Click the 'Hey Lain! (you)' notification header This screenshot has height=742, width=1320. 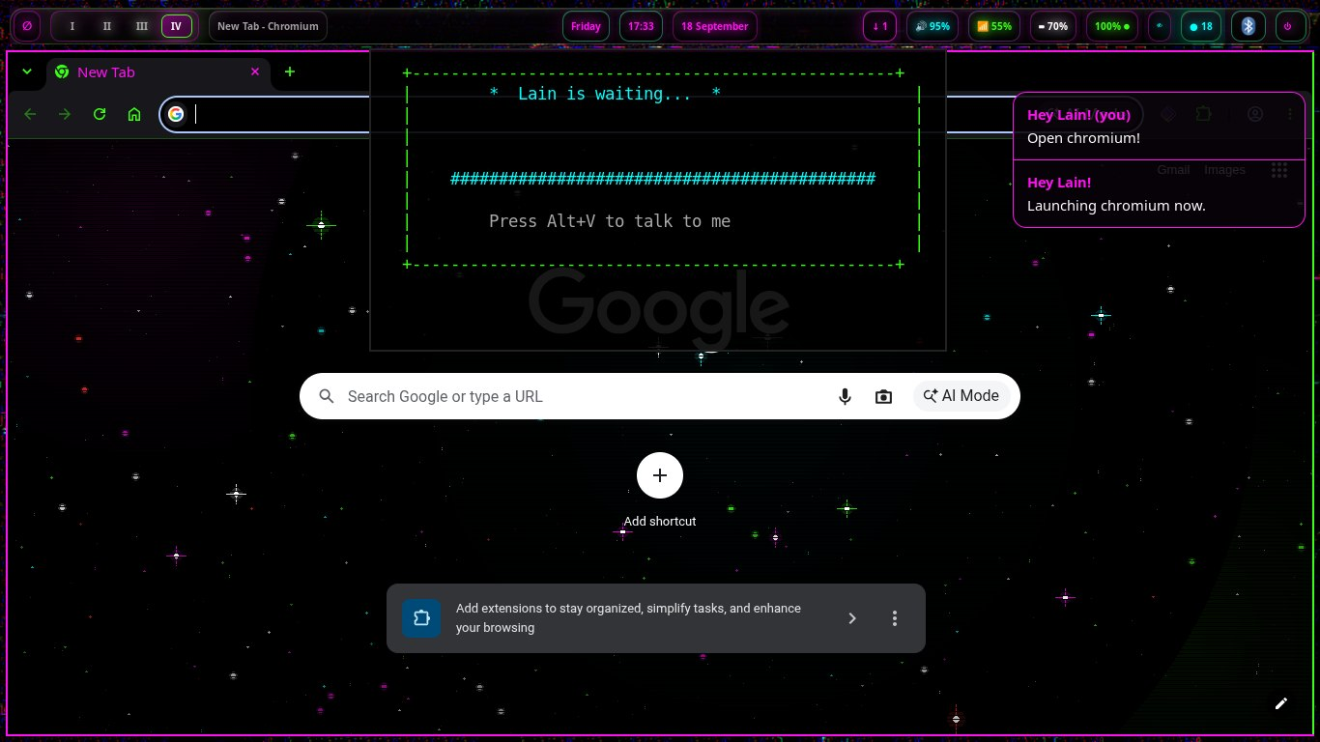(x=1078, y=115)
